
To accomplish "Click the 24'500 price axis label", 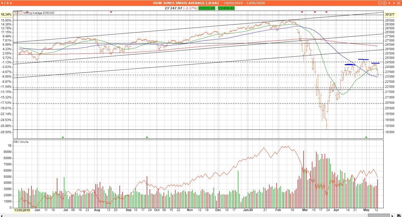I will (390, 62).
